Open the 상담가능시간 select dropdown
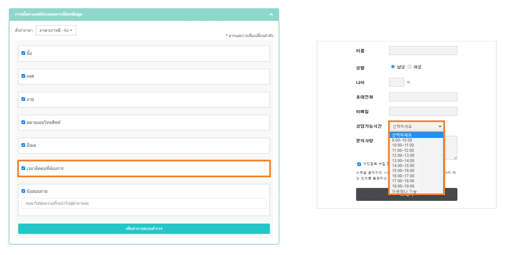511x255 pixels. [417, 126]
